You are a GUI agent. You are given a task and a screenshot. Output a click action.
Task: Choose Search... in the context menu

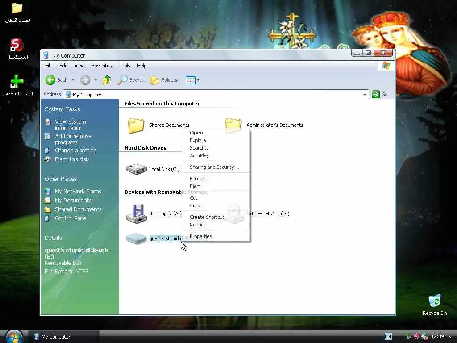click(216, 148)
